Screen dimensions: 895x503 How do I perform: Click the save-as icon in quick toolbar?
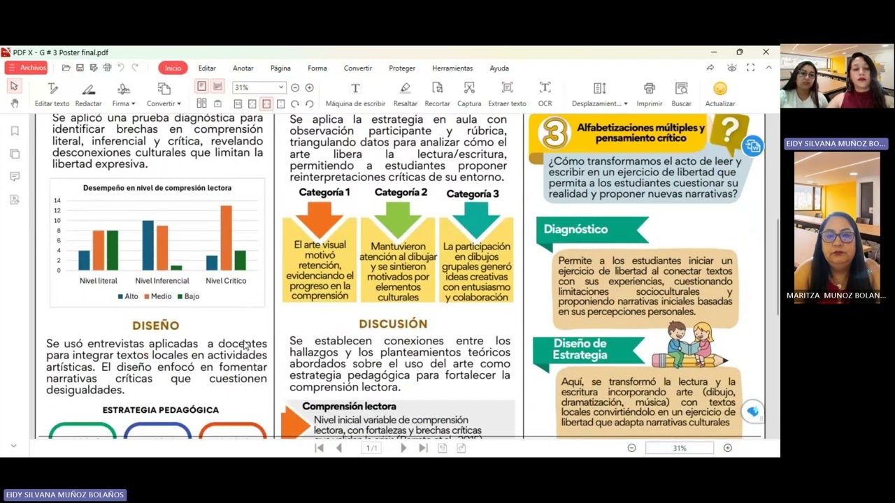point(93,68)
